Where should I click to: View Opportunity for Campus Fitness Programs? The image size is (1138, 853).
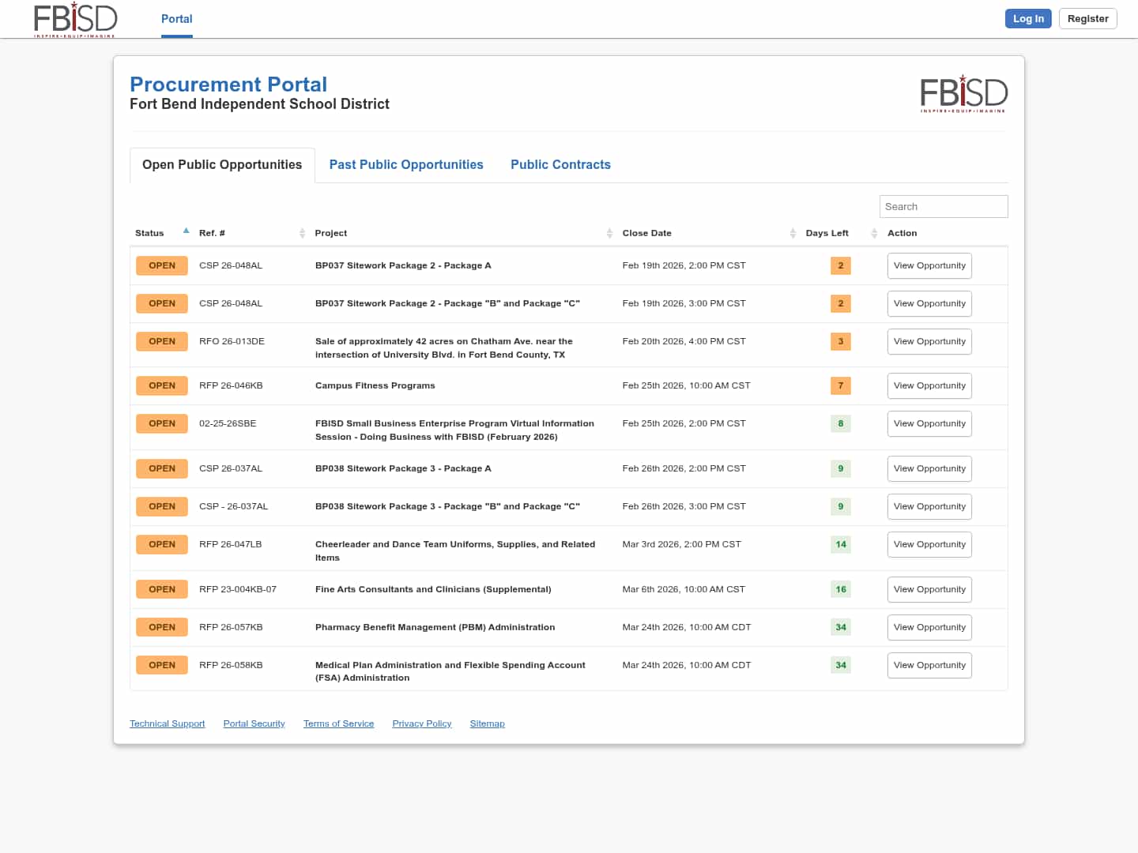929,385
